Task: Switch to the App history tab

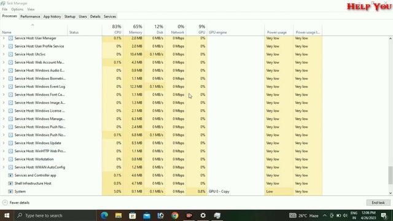Action: pos(52,17)
